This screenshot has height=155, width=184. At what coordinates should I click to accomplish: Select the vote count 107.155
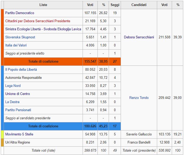(90, 13)
